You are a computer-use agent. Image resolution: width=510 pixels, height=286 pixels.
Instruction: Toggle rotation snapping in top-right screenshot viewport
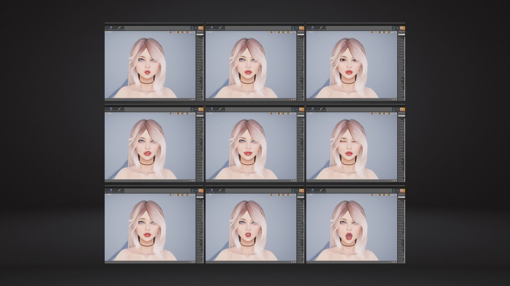click(384, 32)
